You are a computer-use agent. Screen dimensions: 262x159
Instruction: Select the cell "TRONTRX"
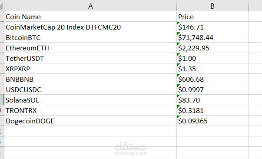tap(90, 110)
